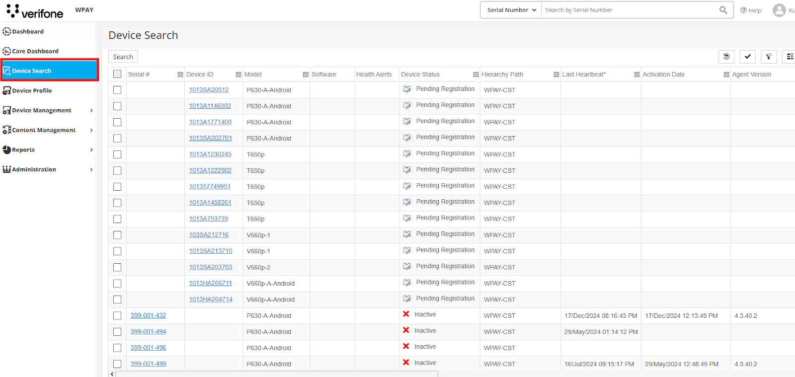The height and width of the screenshot is (377, 795).
Task: Click the magnifier icon in the serial search box
Action: 723,10
